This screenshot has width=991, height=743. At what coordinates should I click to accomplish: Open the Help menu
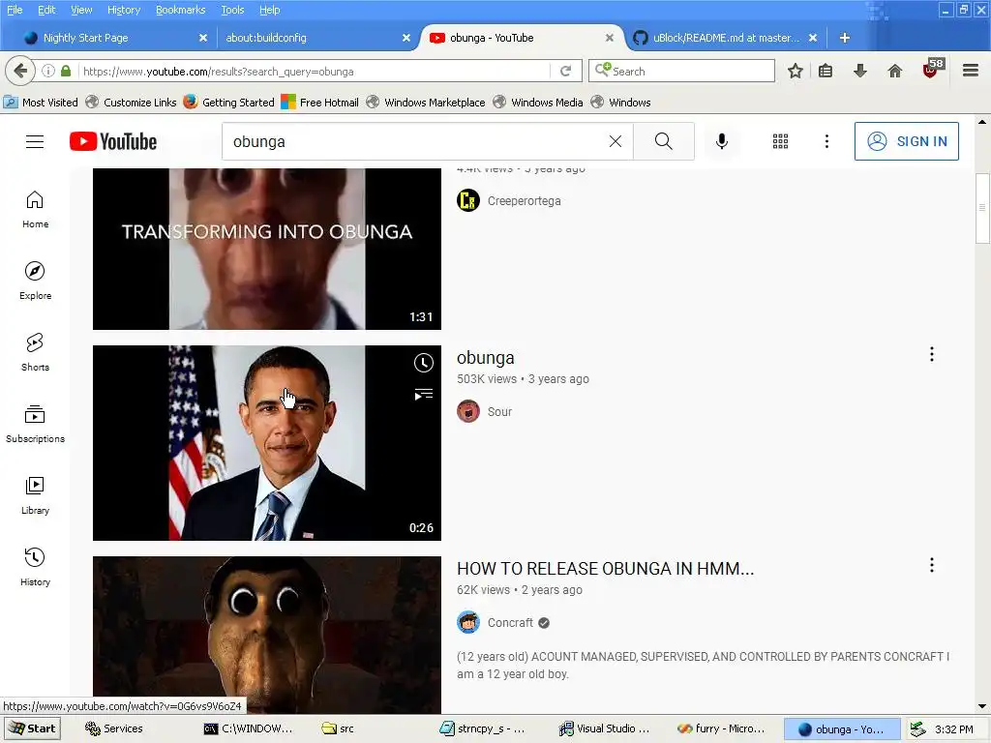click(x=269, y=10)
